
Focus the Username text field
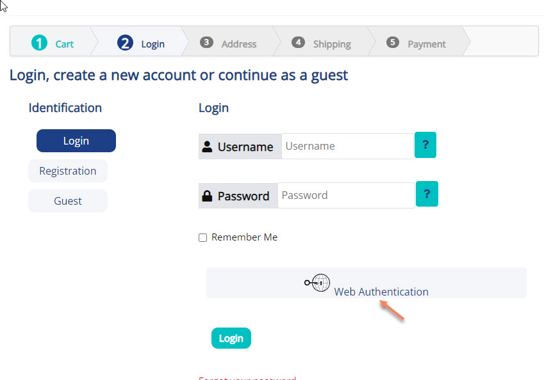pyautogui.click(x=347, y=146)
